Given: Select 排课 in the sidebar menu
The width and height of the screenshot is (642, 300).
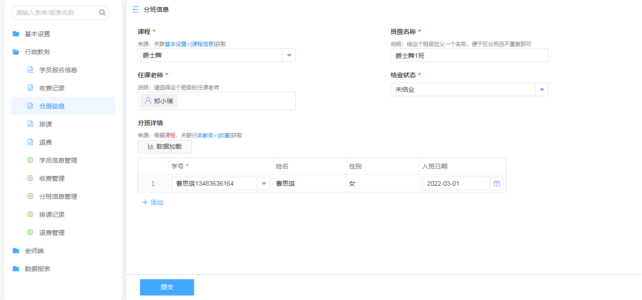Looking at the screenshot, I should point(46,124).
